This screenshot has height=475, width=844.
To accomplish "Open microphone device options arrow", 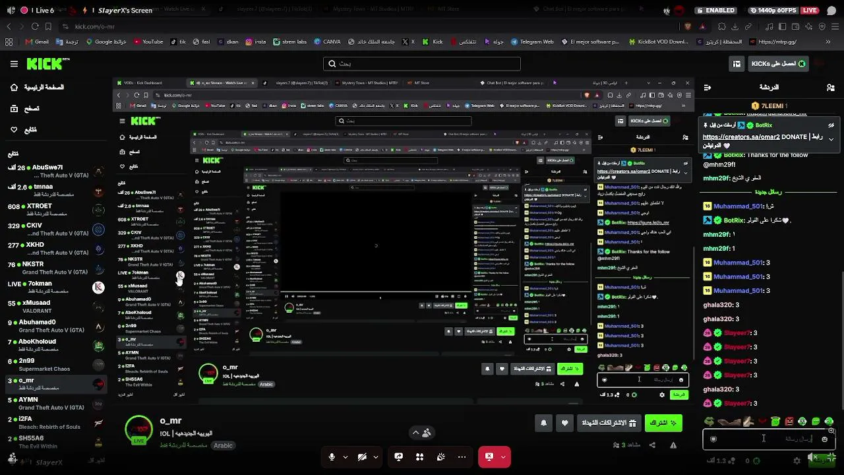I will pyautogui.click(x=345, y=457).
